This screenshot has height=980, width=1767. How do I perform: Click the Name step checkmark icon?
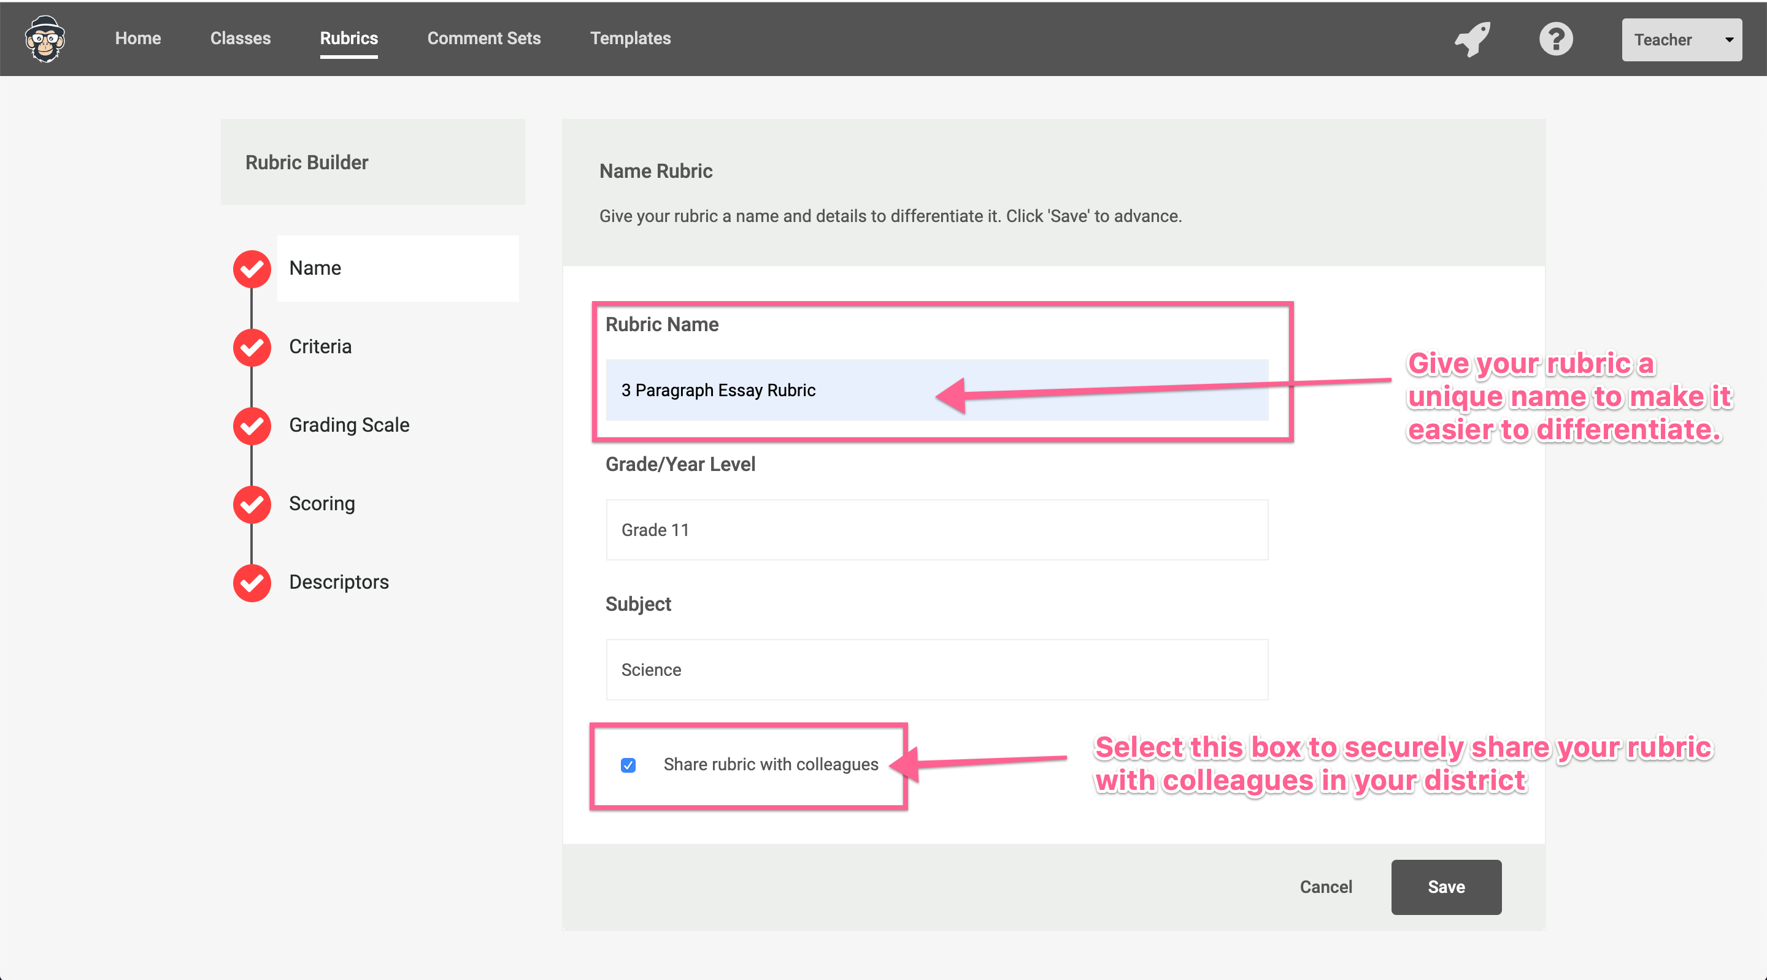[x=252, y=269]
